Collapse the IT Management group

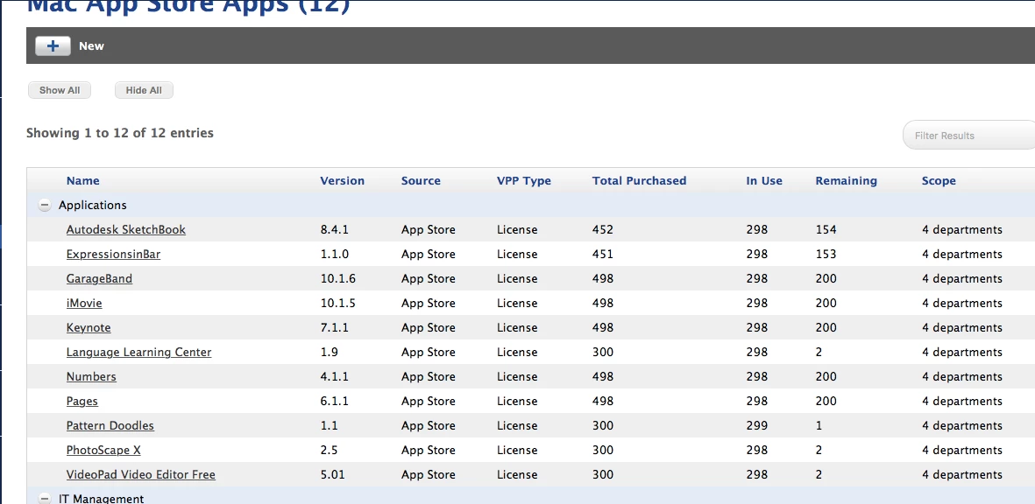coord(44,499)
